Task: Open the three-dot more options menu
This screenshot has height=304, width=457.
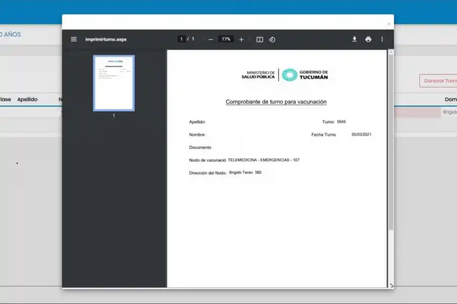Action: 382,39
